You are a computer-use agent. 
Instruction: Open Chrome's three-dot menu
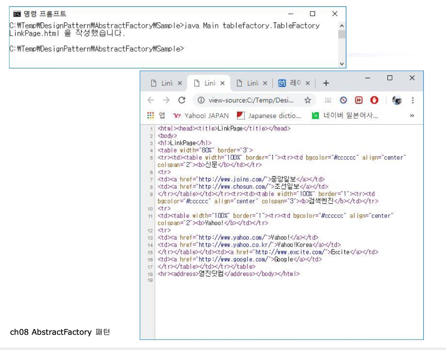(x=412, y=100)
